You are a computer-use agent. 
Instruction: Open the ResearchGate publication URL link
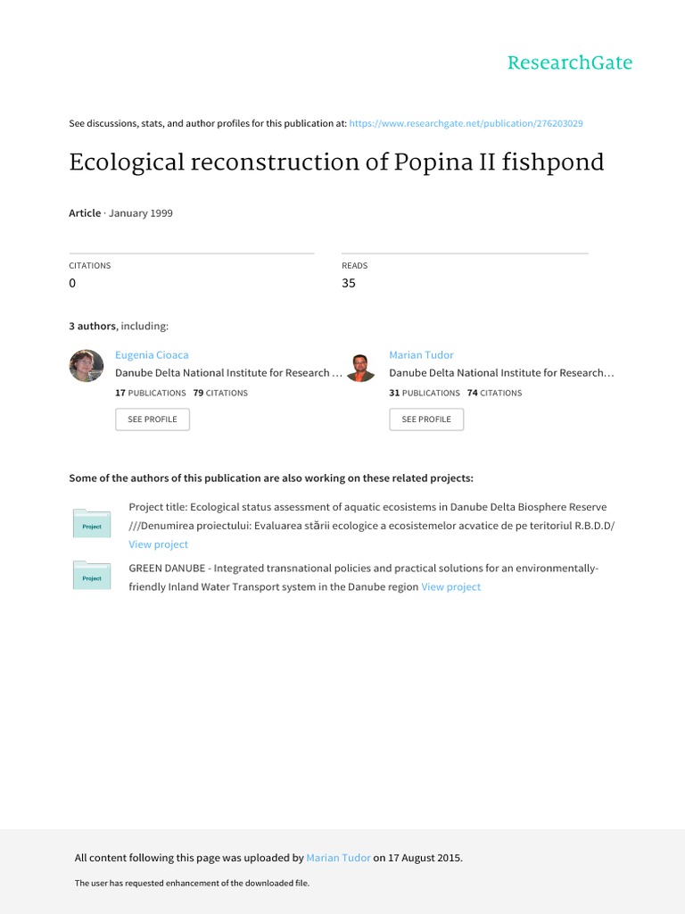[x=466, y=123]
